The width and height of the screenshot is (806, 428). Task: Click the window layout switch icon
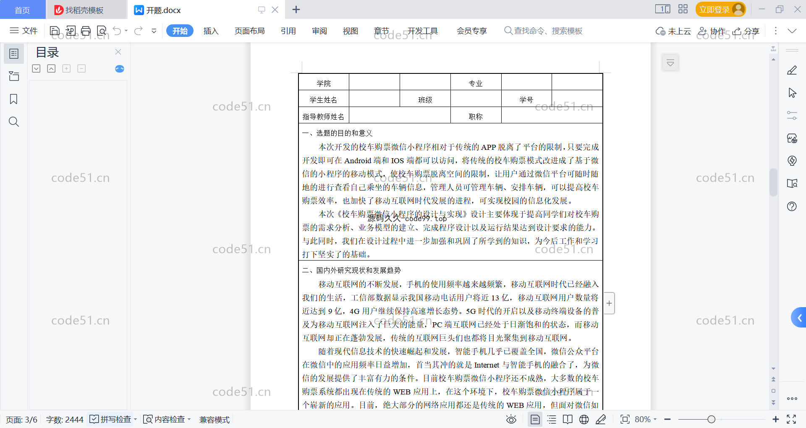pyautogui.click(x=662, y=9)
